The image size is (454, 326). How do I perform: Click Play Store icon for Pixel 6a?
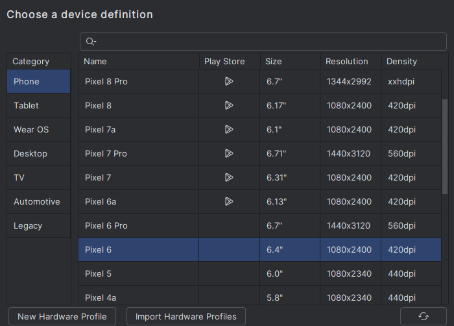228,201
